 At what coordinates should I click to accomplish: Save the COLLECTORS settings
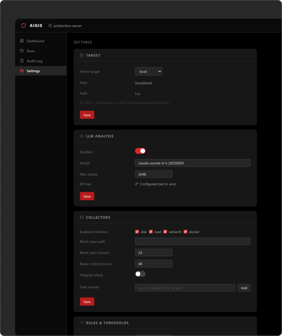pyautogui.click(x=87, y=302)
